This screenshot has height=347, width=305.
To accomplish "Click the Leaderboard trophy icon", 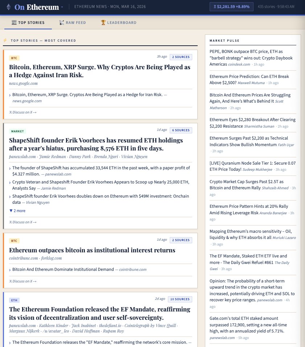I will 103,22.
